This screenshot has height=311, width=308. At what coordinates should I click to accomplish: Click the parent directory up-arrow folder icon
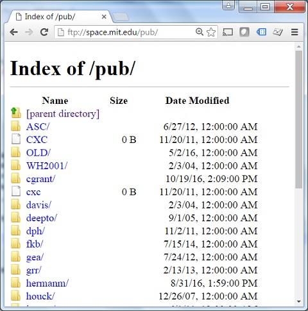click(16, 113)
